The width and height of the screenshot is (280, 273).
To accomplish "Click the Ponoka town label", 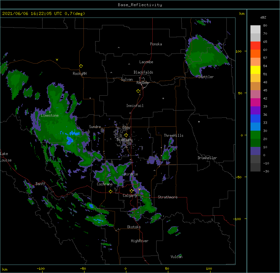I will tap(156, 44).
